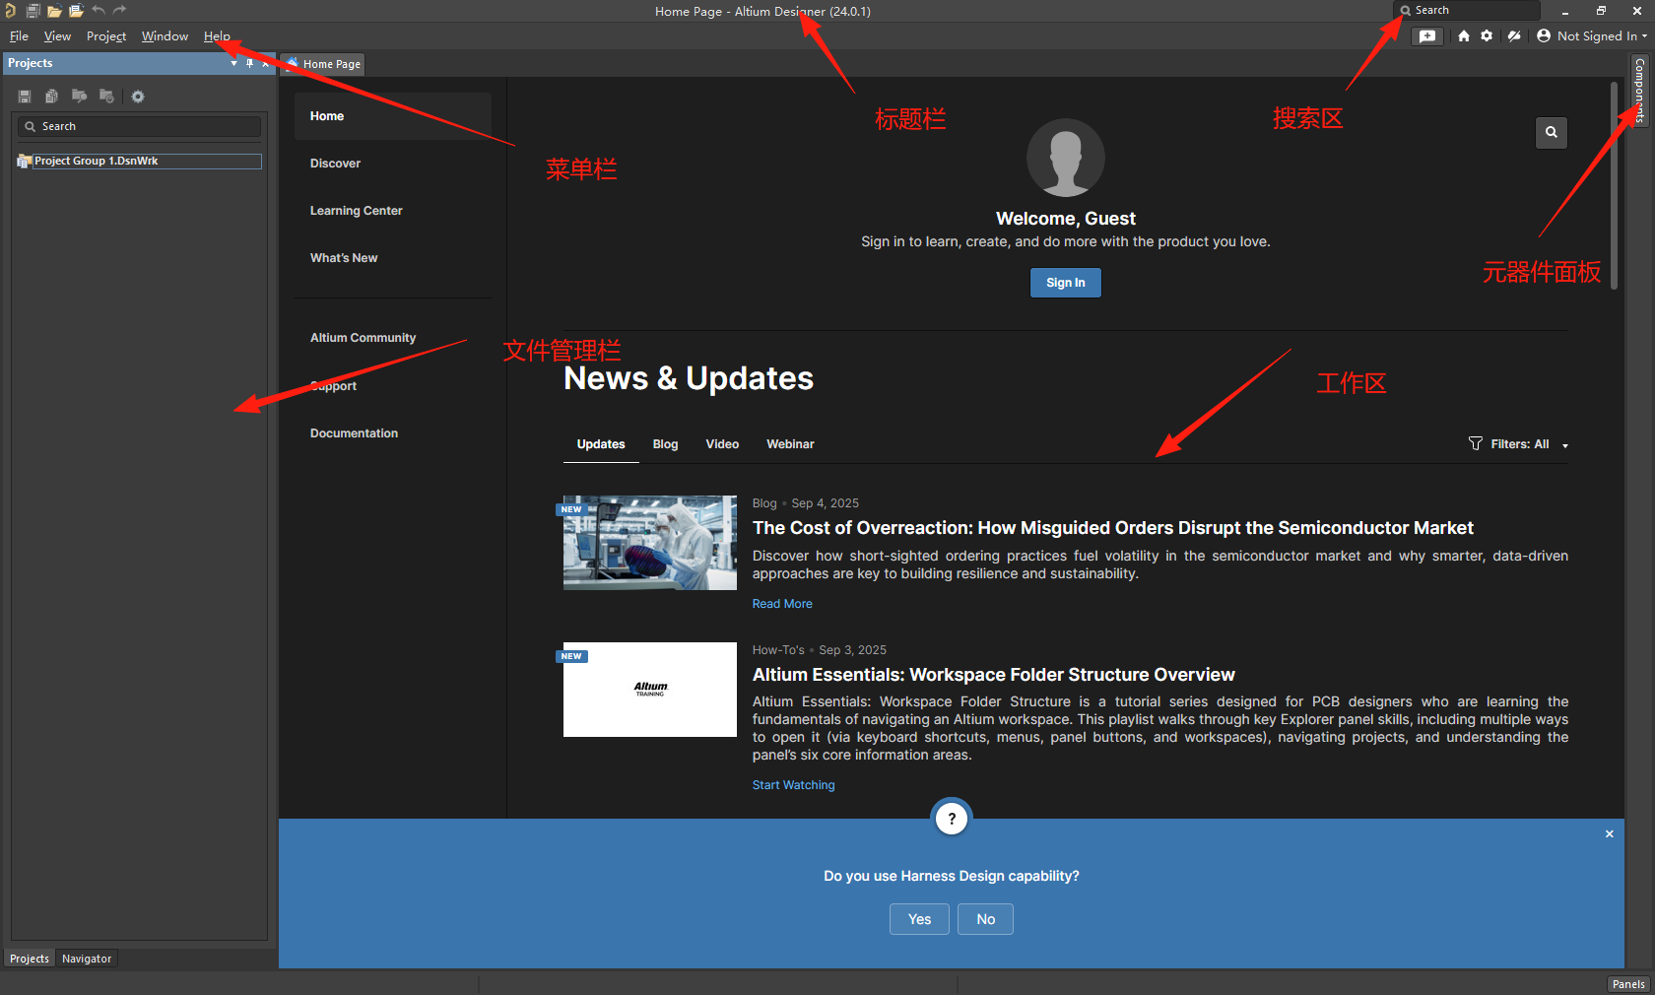Screen dimensions: 1655x995
Task: Click the Undo arrow icon
Action: 99,10
